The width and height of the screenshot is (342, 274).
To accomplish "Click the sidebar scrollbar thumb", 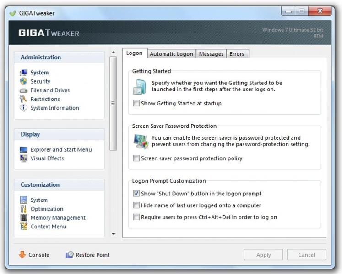I will point(113,103).
